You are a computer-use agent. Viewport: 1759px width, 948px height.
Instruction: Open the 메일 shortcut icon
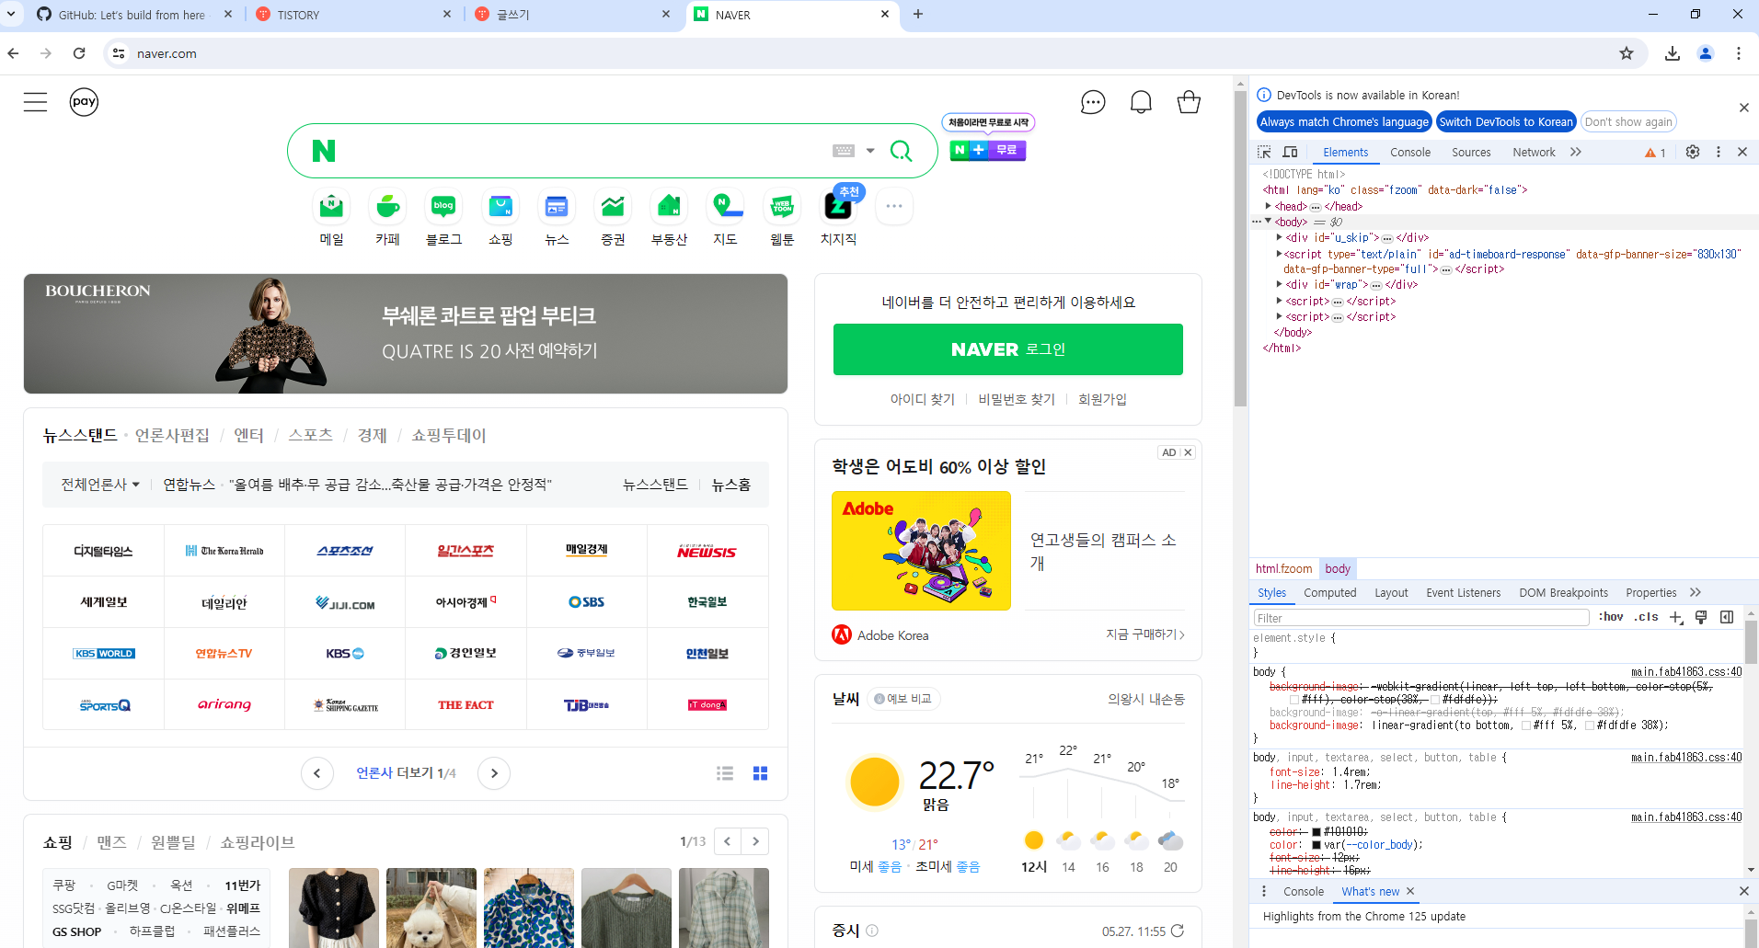pos(331,207)
